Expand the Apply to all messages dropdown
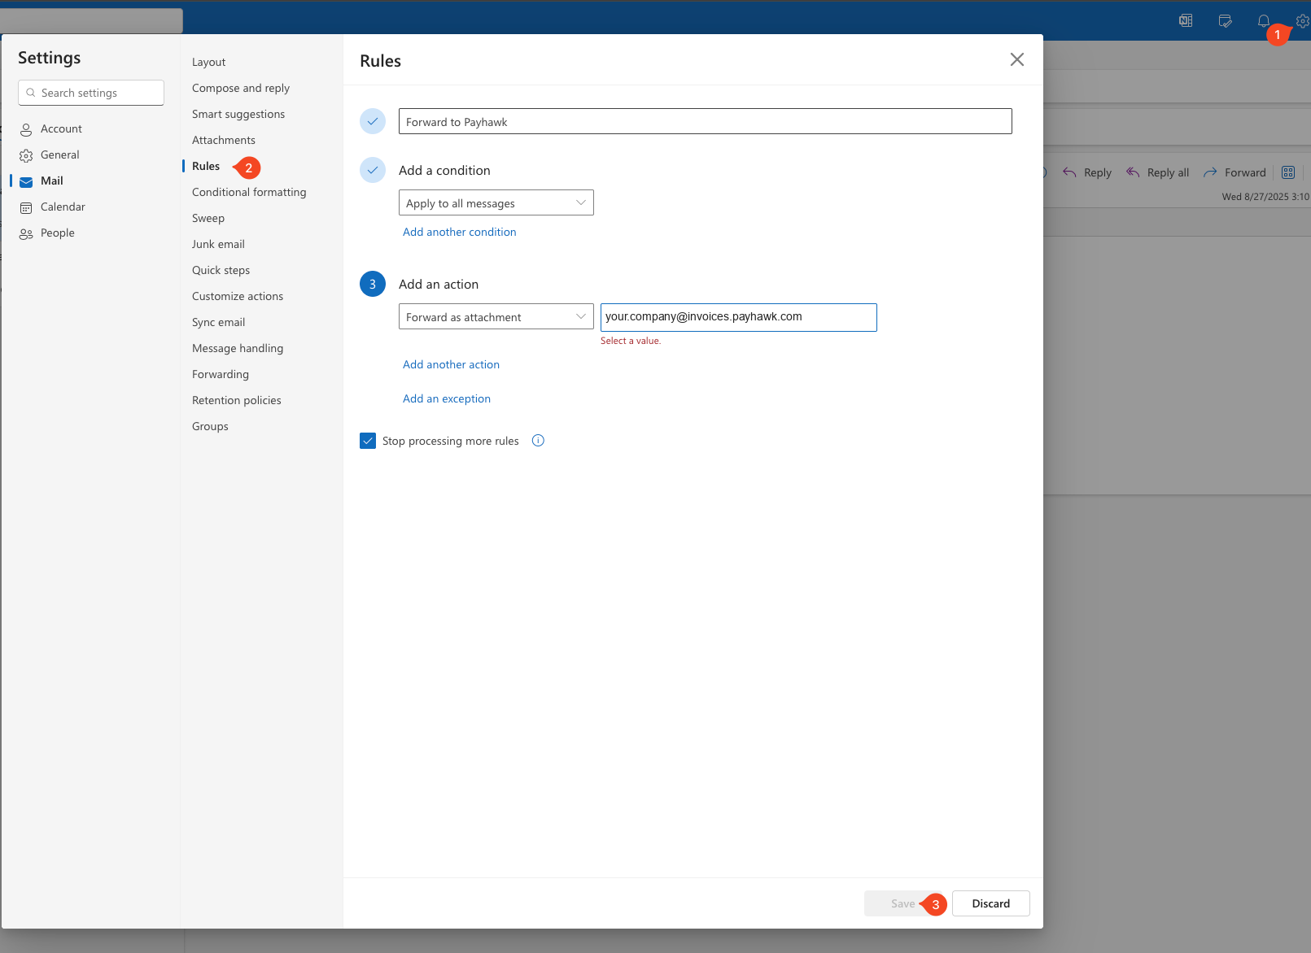Screen dimensions: 1311x953 496,202
